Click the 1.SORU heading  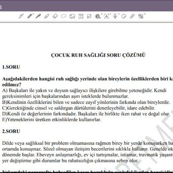click(x=11, y=67)
